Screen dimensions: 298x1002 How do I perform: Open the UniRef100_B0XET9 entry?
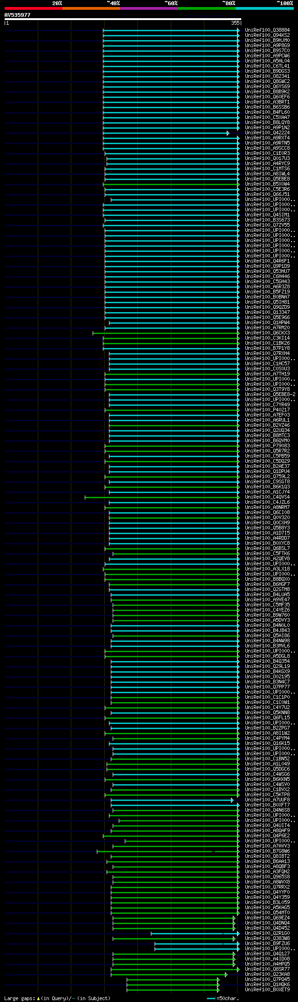point(267,990)
